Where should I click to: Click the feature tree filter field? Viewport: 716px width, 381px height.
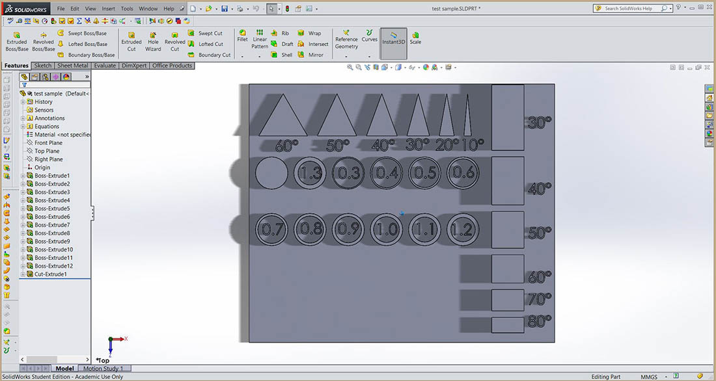55,85
